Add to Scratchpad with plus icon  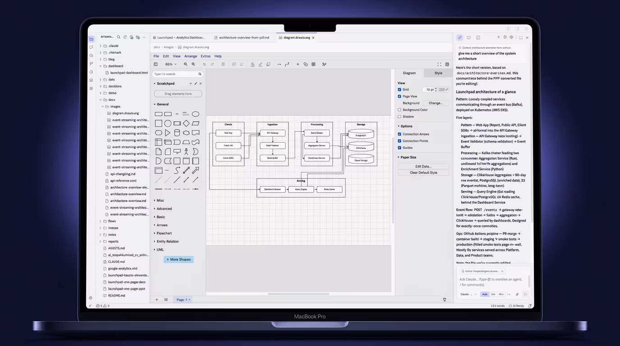pos(191,83)
